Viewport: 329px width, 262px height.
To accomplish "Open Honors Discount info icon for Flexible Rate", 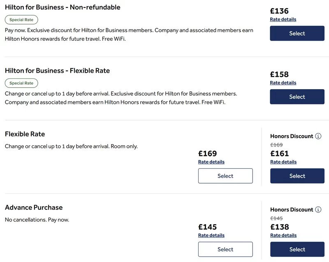I will [x=318, y=136].
